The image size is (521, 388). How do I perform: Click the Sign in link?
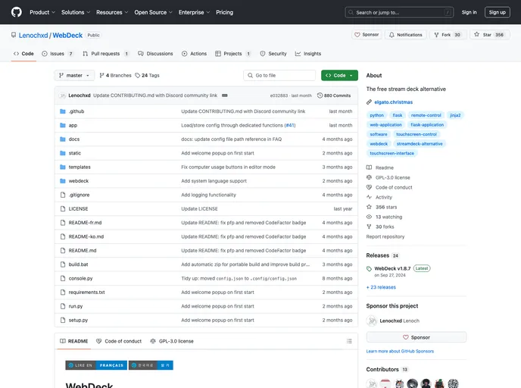coord(469,12)
